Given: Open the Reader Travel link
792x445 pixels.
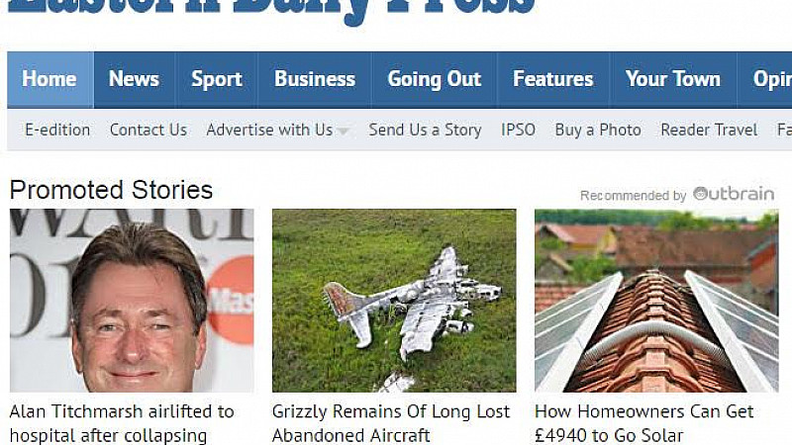Looking at the screenshot, I should 709,131.
